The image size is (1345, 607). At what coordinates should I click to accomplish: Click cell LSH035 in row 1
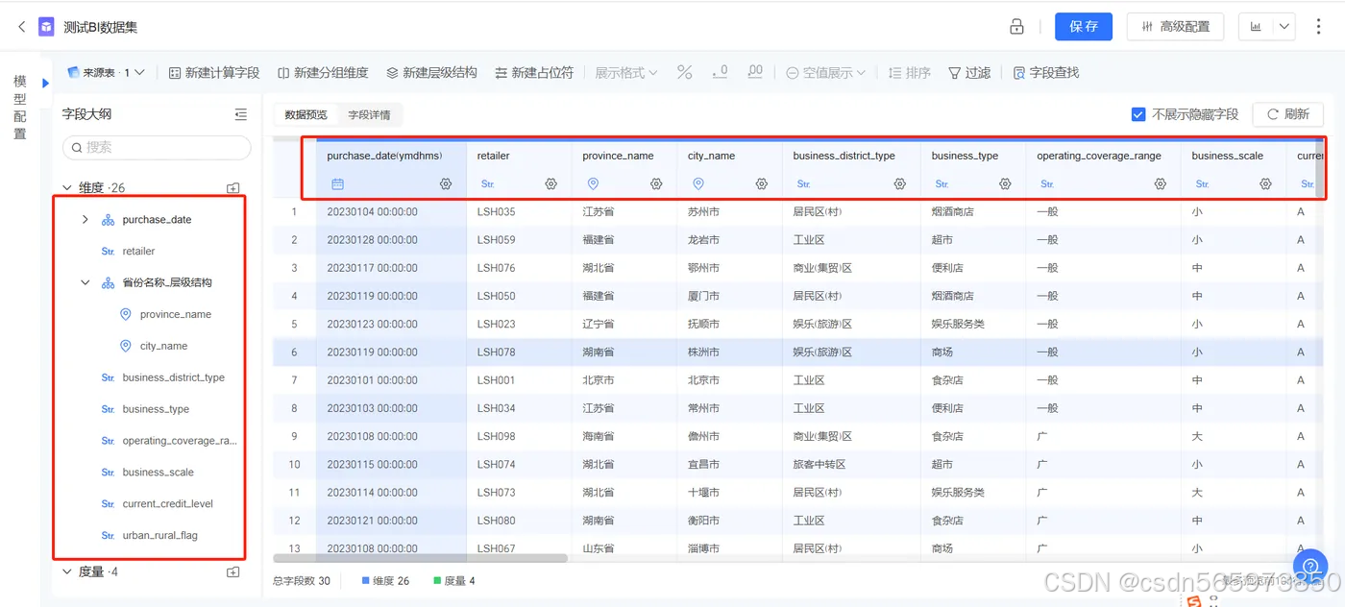coord(497,211)
